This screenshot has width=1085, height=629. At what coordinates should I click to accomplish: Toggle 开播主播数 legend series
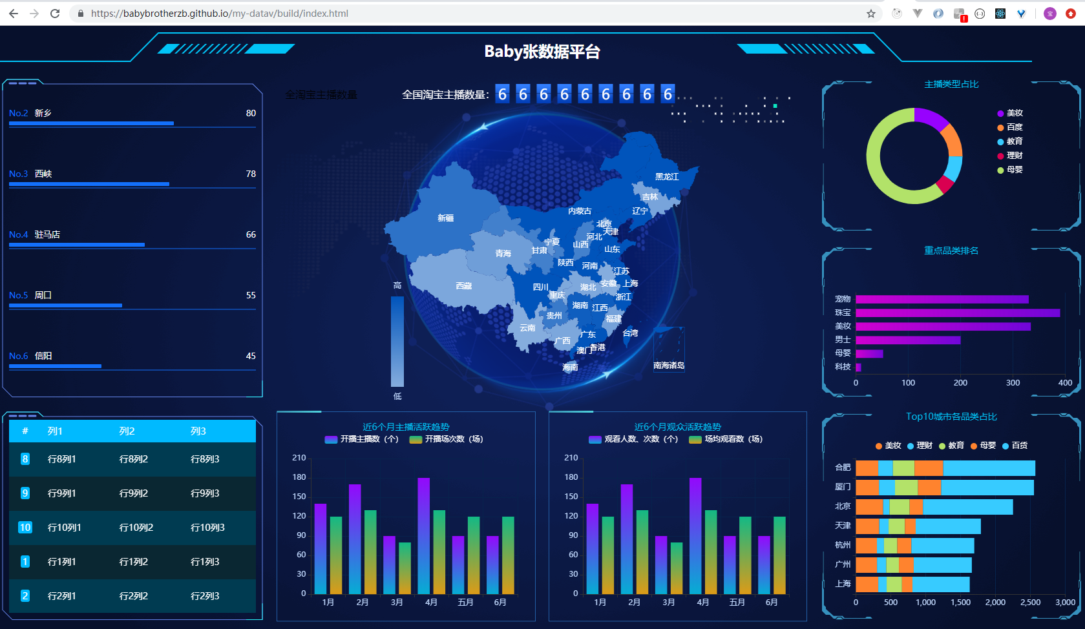[362, 439]
